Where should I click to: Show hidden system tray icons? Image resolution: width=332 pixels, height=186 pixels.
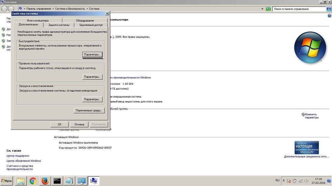(x=284, y=181)
